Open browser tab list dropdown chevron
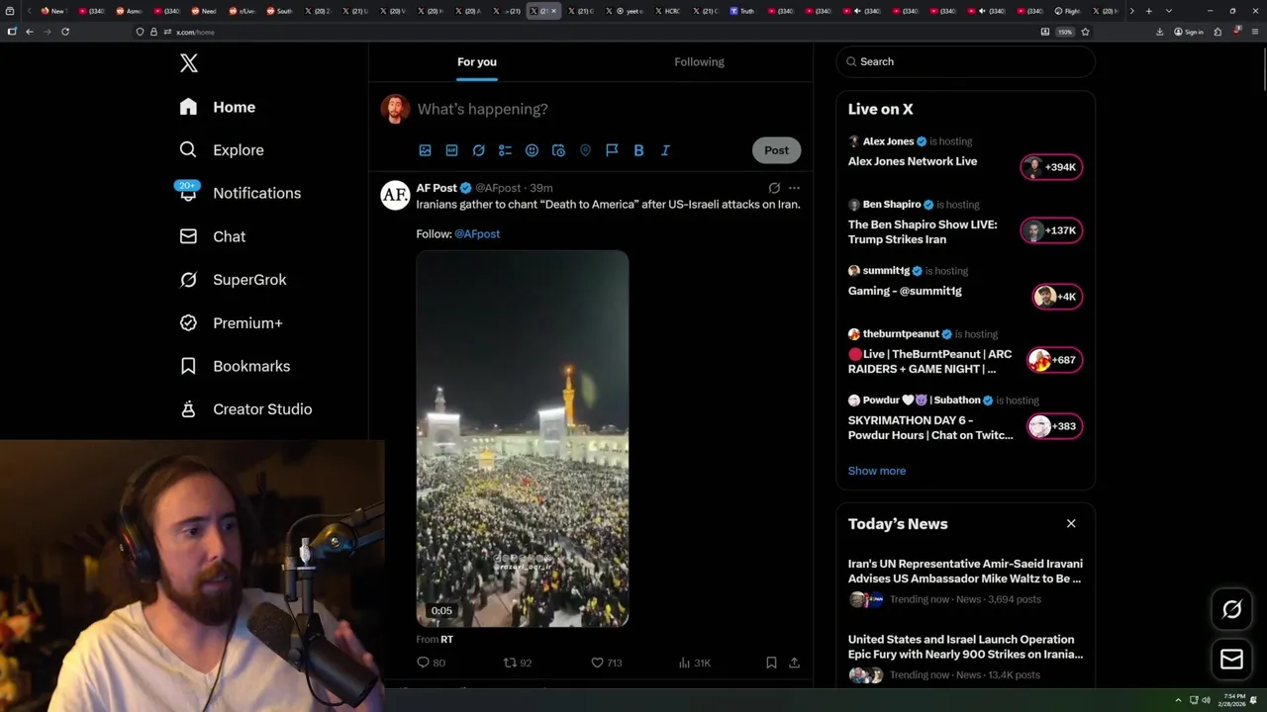The height and width of the screenshot is (712, 1267). coord(1169,11)
